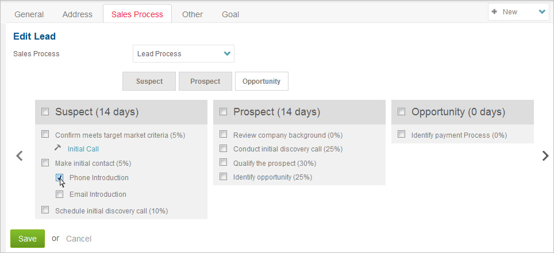The width and height of the screenshot is (554, 253).
Task: Click the Cancel link
Action: tap(79, 239)
